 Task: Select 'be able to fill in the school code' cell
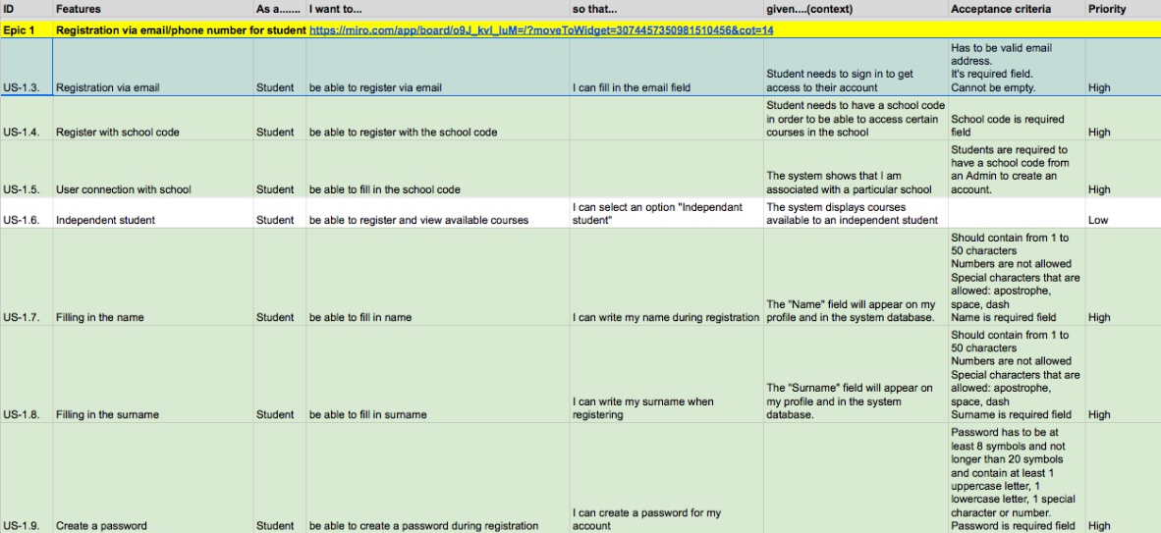coord(438,169)
